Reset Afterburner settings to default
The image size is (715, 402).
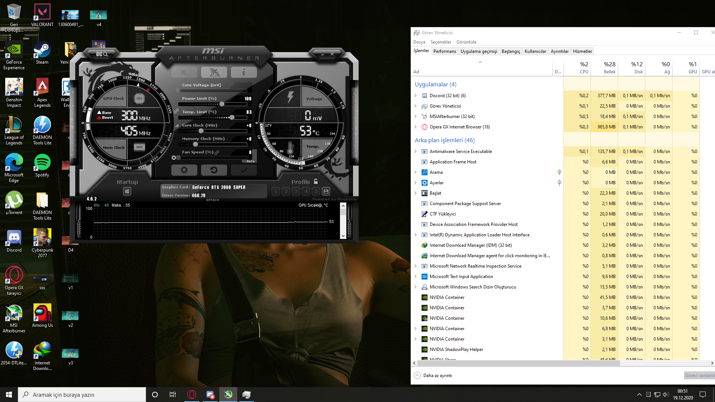214,170
